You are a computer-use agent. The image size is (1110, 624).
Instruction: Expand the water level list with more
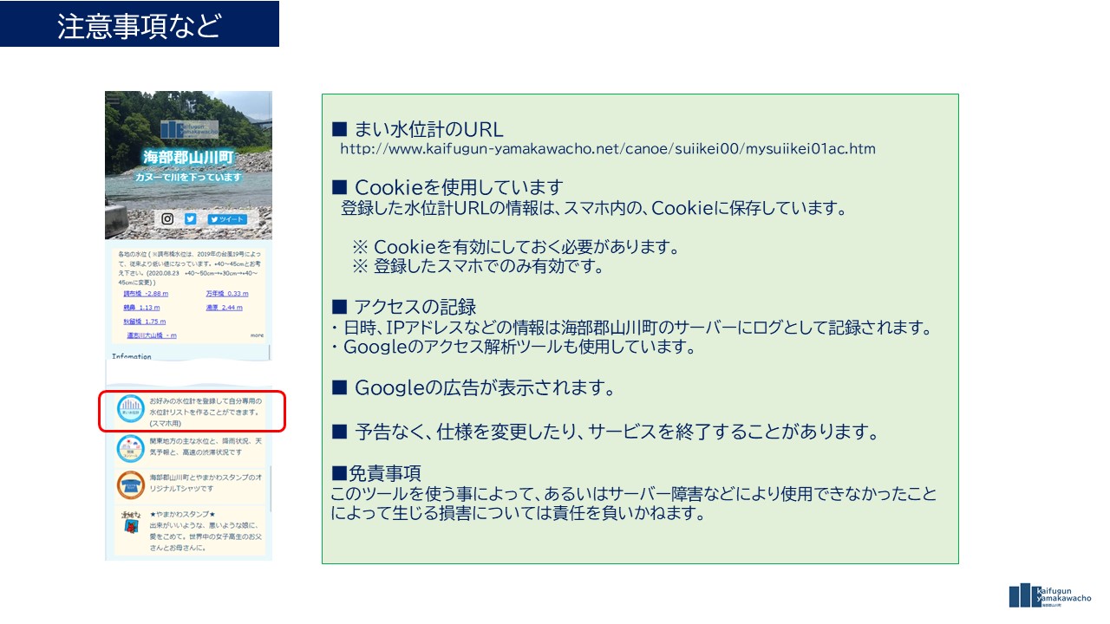click(257, 335)
